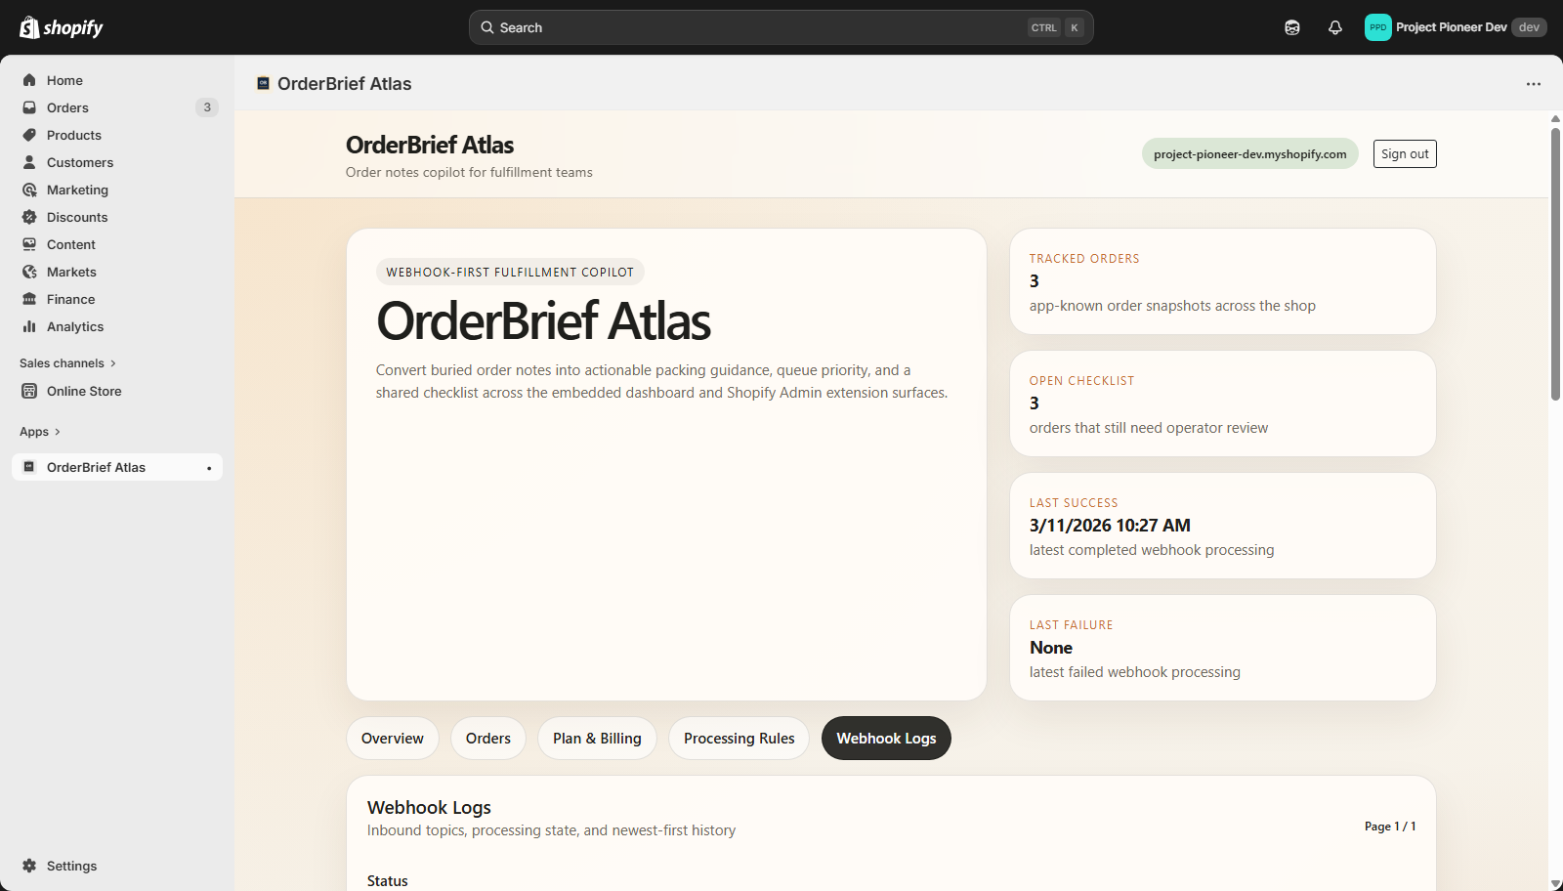
Task: Click the Status column label
Action: pos(388,881)
